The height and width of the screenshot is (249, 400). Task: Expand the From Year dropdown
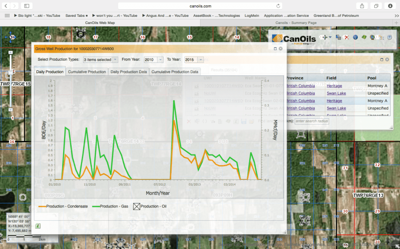pyautogui.click(x=154, y=59)
